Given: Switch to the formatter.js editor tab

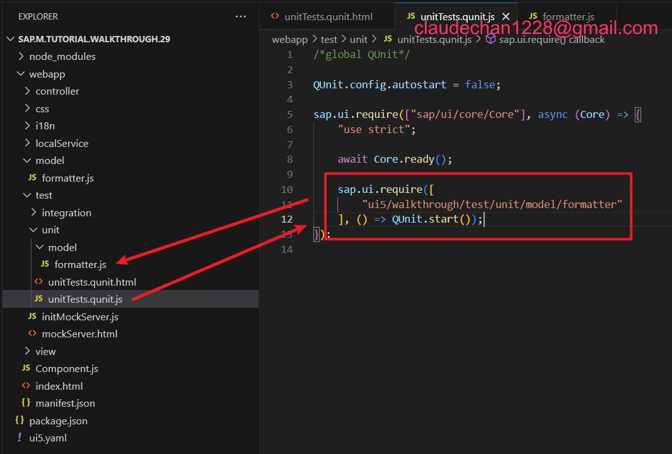Looking at the screenshot, I should pyautogui.click(x=568, y=17).
